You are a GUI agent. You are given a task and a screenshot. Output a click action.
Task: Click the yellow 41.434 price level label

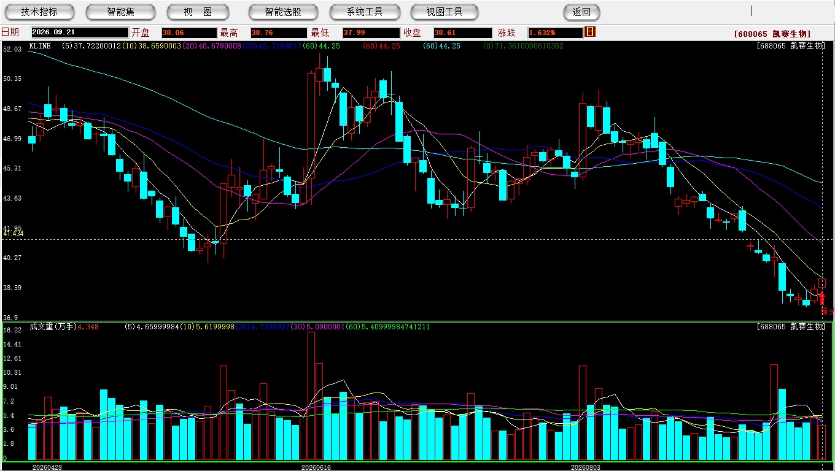point(14,234)
